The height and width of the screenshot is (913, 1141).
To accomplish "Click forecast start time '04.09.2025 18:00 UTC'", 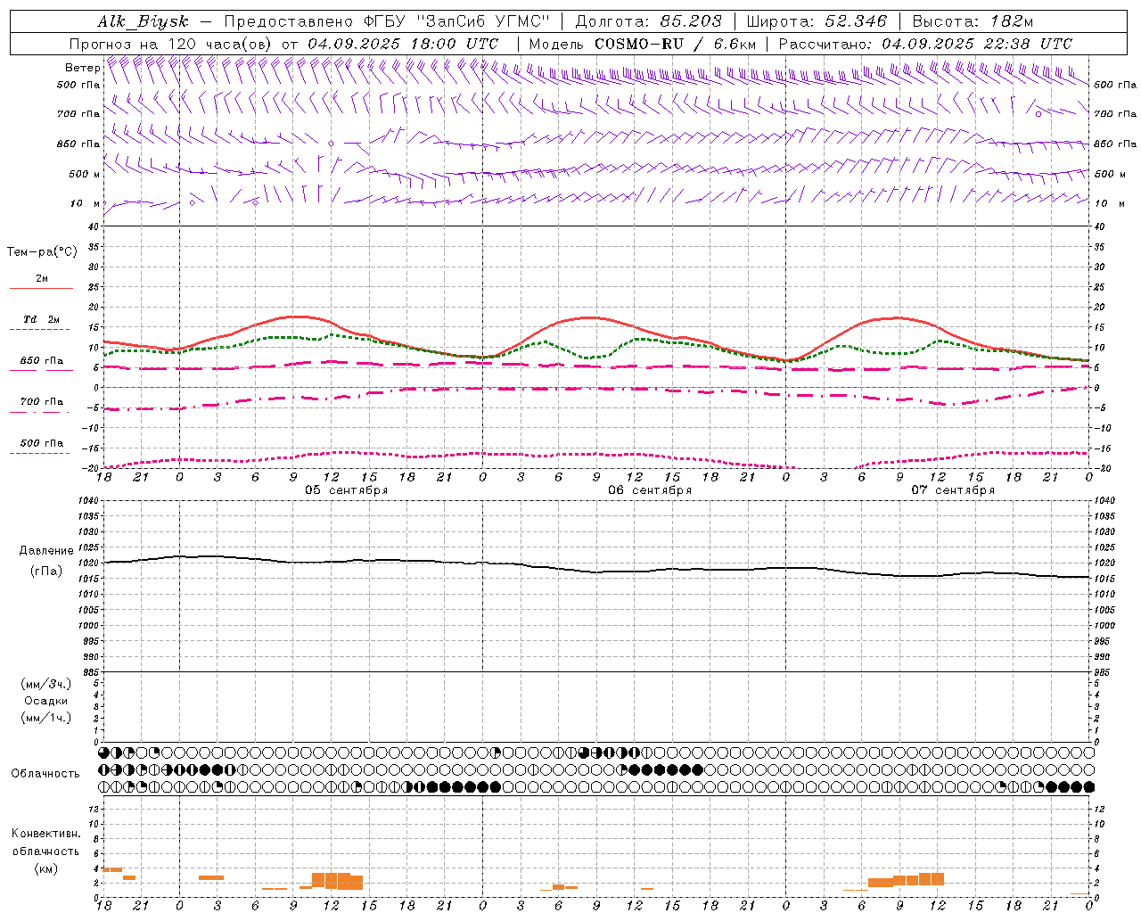I will [403, 44].
